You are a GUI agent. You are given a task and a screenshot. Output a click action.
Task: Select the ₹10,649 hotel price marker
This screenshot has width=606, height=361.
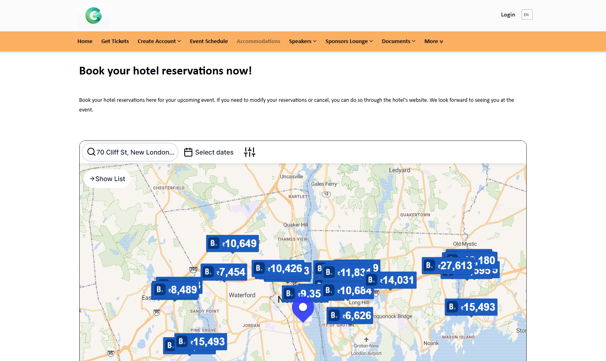233,243
